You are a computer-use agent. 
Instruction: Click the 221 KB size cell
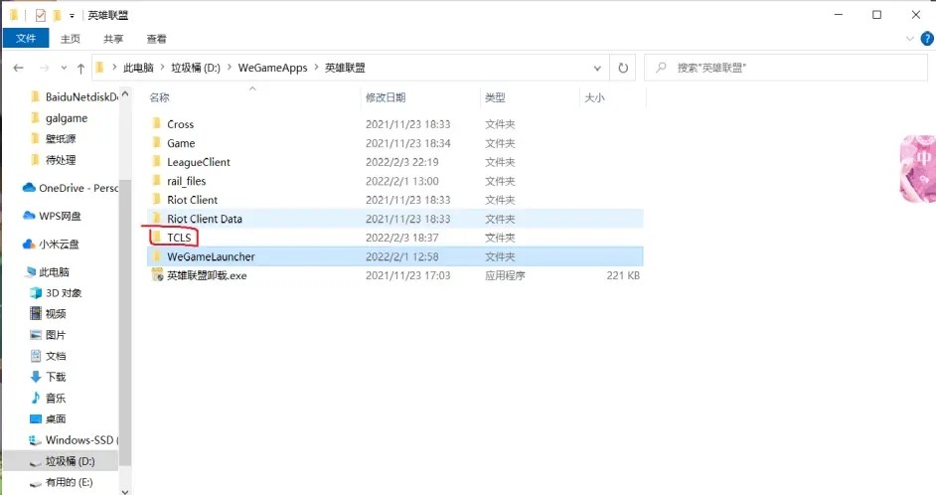click(x=623, y=275)
